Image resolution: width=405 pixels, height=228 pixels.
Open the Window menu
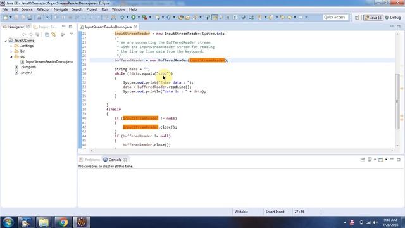118,9
